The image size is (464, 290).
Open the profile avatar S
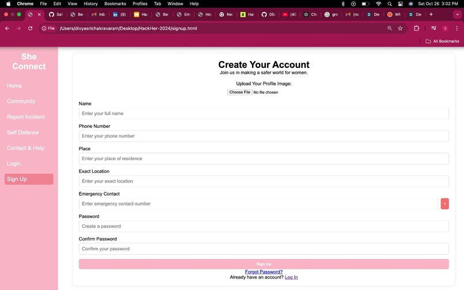tap(445, 28)
